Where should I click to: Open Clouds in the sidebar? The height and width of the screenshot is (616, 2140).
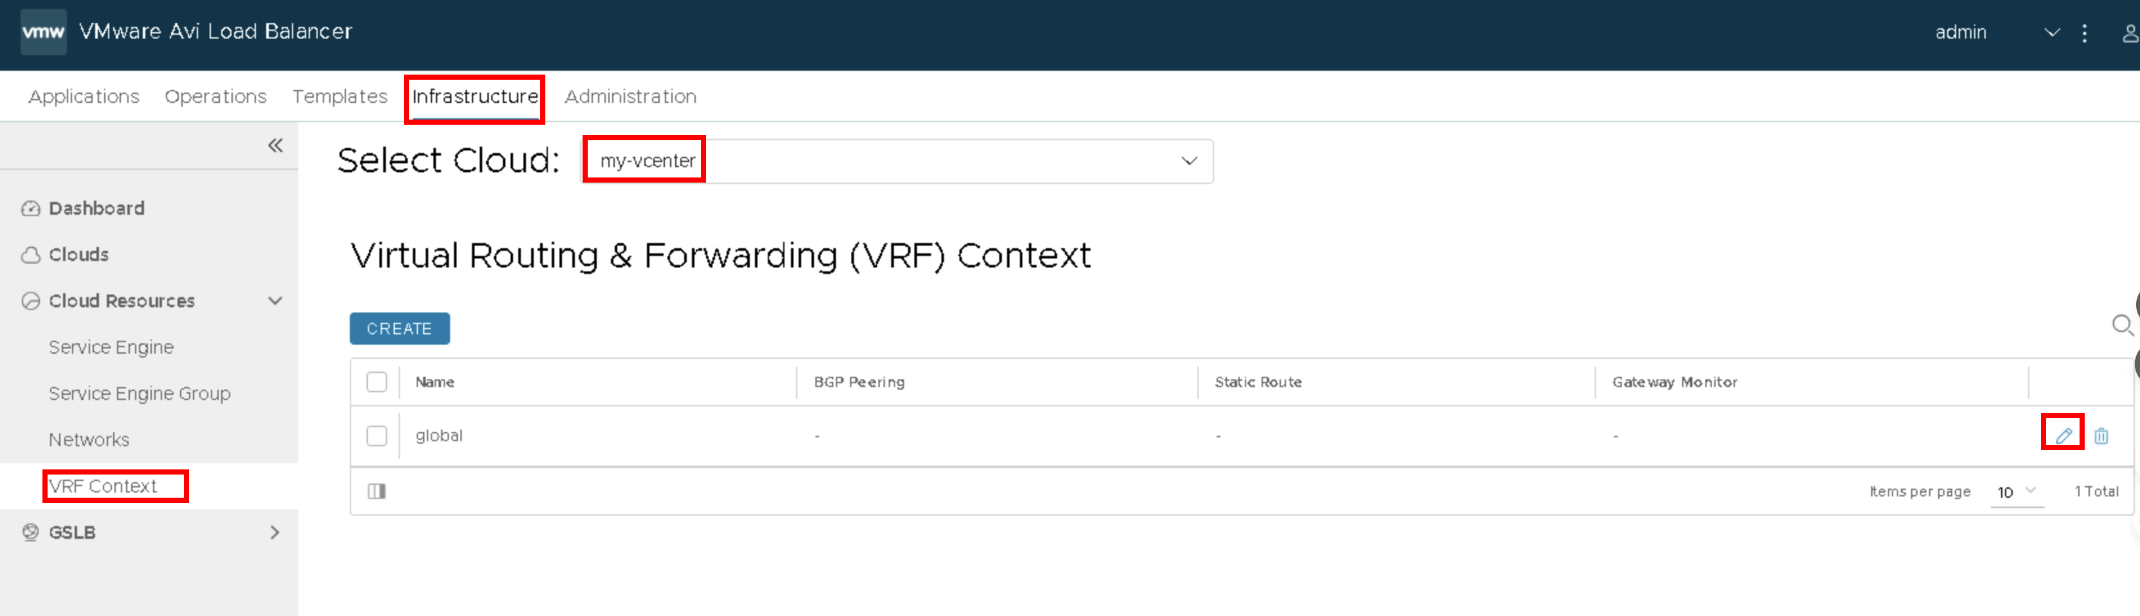click(79, 255)
